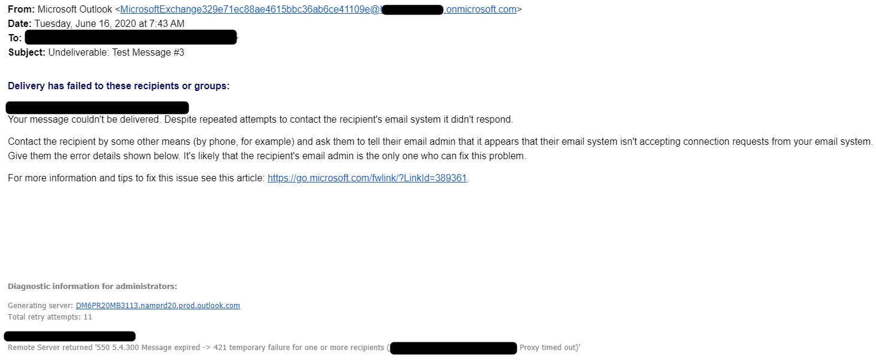Click the paragraph starting 'Contact the recipient'
The width and height of the screenshot is (876, 362).
(441, 149)
